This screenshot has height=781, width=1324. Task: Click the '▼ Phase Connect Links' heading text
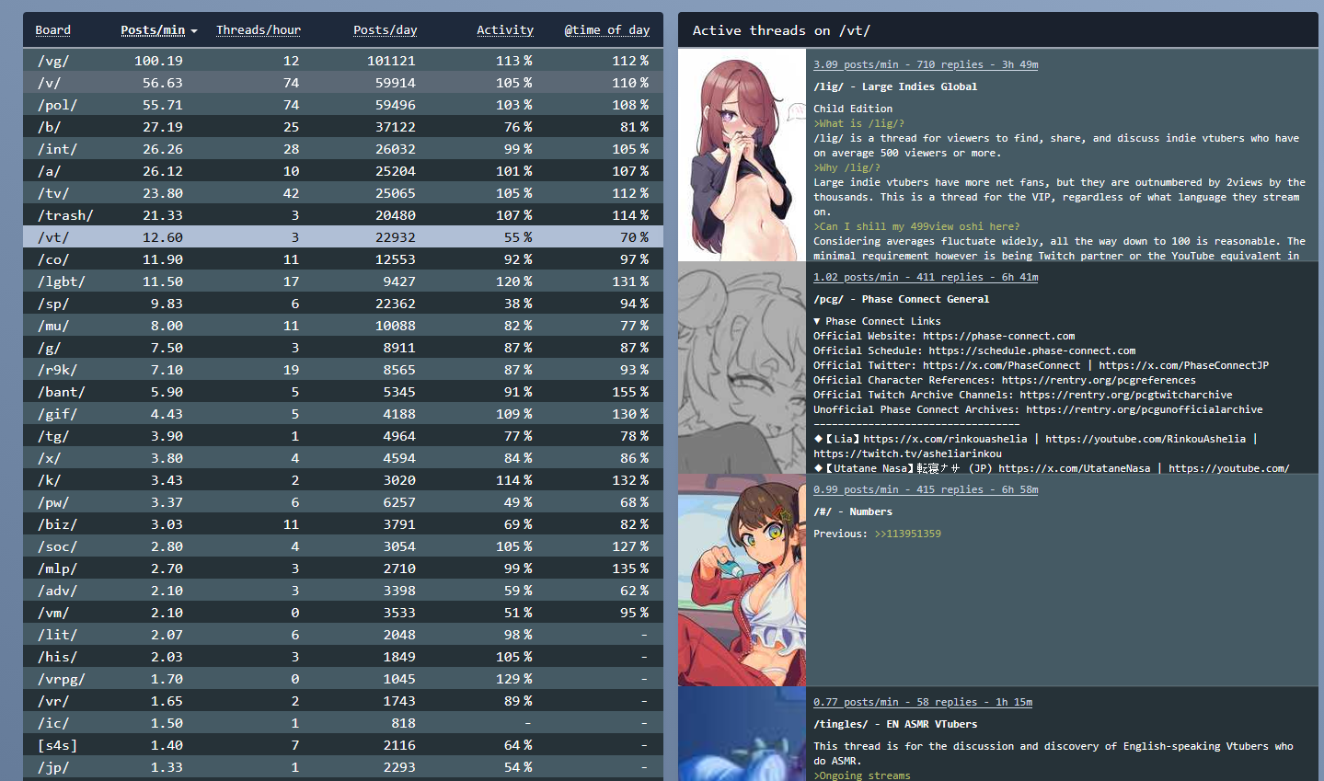pyautogui.click(x=877, y=321)
